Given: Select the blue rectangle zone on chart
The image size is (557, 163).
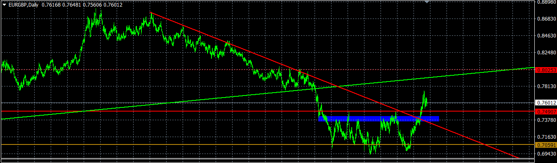Looking at the screenshot, I should coord(378,119).
